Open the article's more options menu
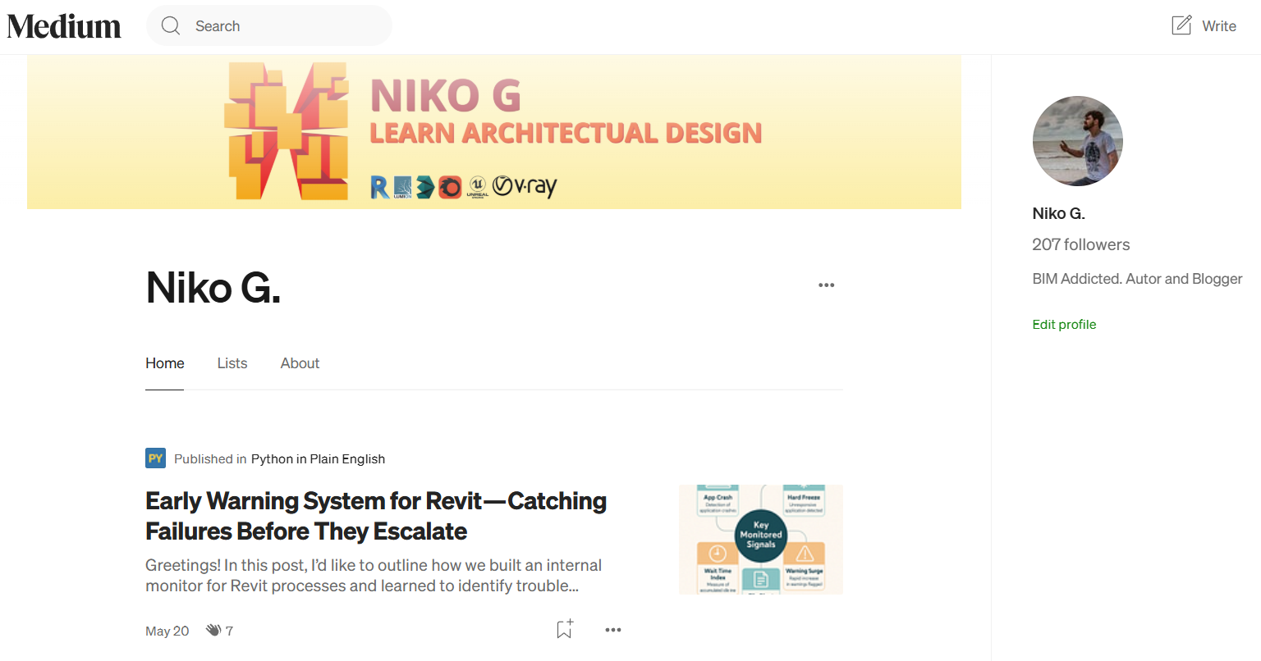Image resolution: width=1261 pixels, height=661 pixels. pyautogui.click(x=613, y=630)
